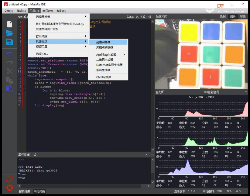The image size is (250, 196).
Task: Switch to the 搜索结果 tab
Action: [24, 191]
